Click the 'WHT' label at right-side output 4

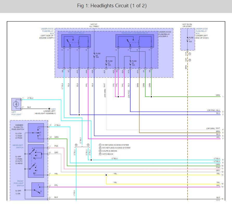(218, 128)
